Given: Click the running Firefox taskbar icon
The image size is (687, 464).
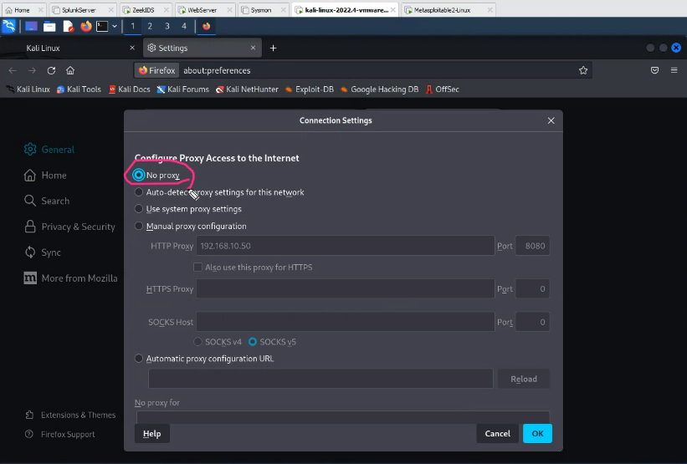Looking at the screenshot, I should (x=207, y=26).
